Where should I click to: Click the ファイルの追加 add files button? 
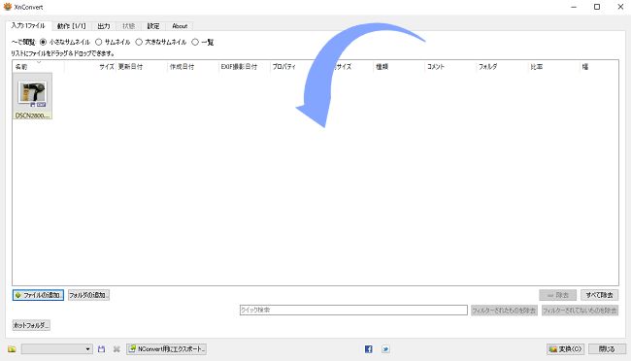tap(38, 295)
